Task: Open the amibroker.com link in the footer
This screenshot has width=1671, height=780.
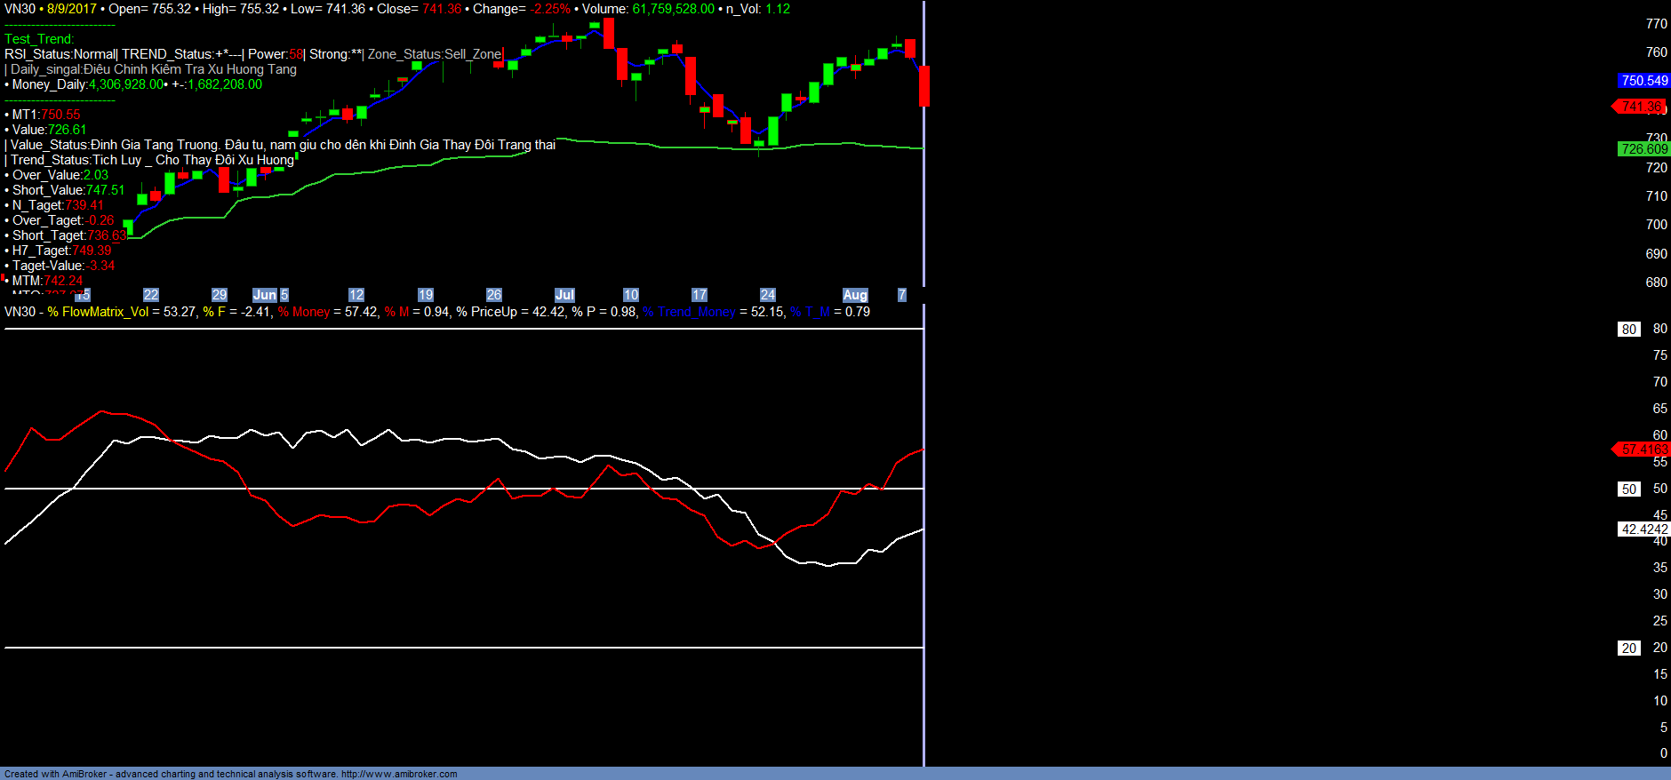Action: pos(399,774)
